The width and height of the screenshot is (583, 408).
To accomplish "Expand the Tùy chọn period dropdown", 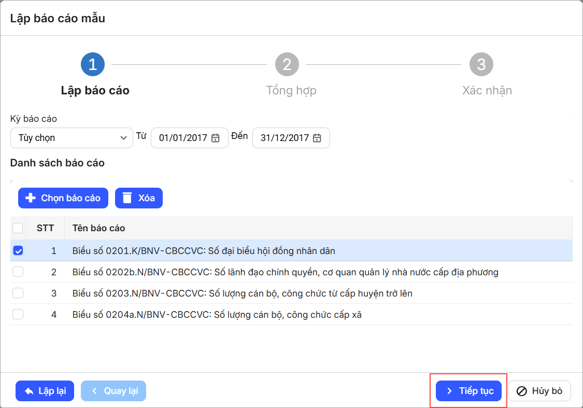I will click(72, 138).
